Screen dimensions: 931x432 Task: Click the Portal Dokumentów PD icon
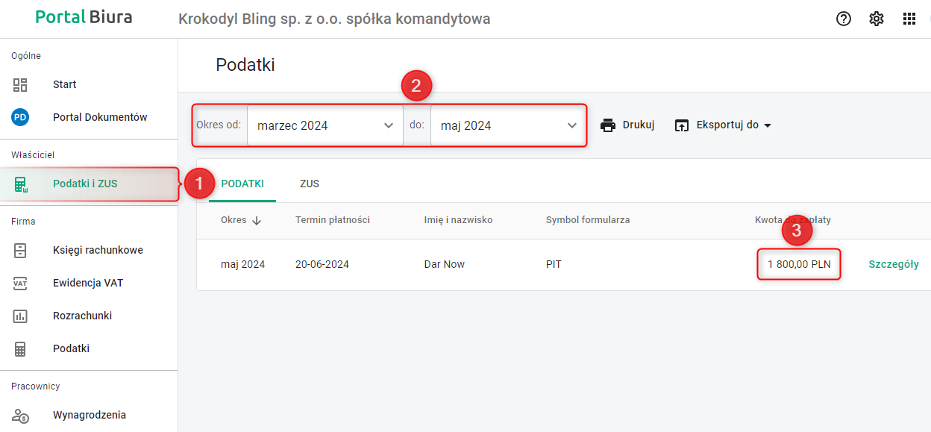20,117
